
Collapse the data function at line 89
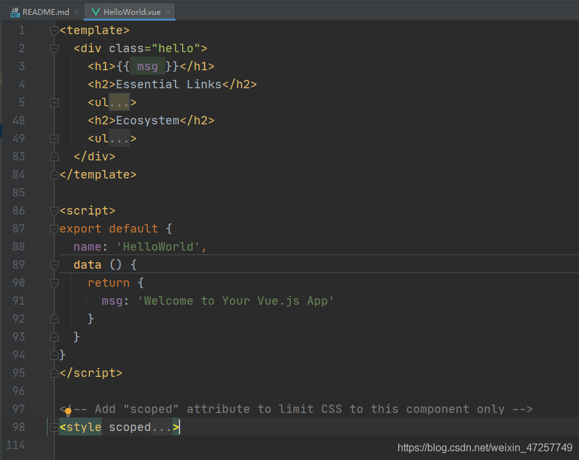click(54, 265)
